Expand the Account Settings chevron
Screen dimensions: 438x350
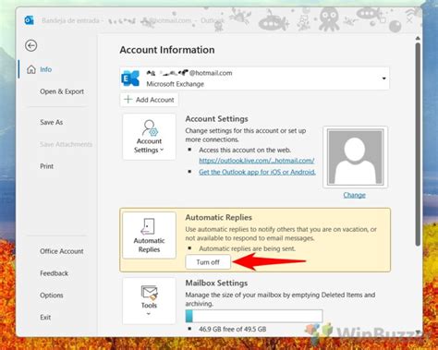pos(162,150)
